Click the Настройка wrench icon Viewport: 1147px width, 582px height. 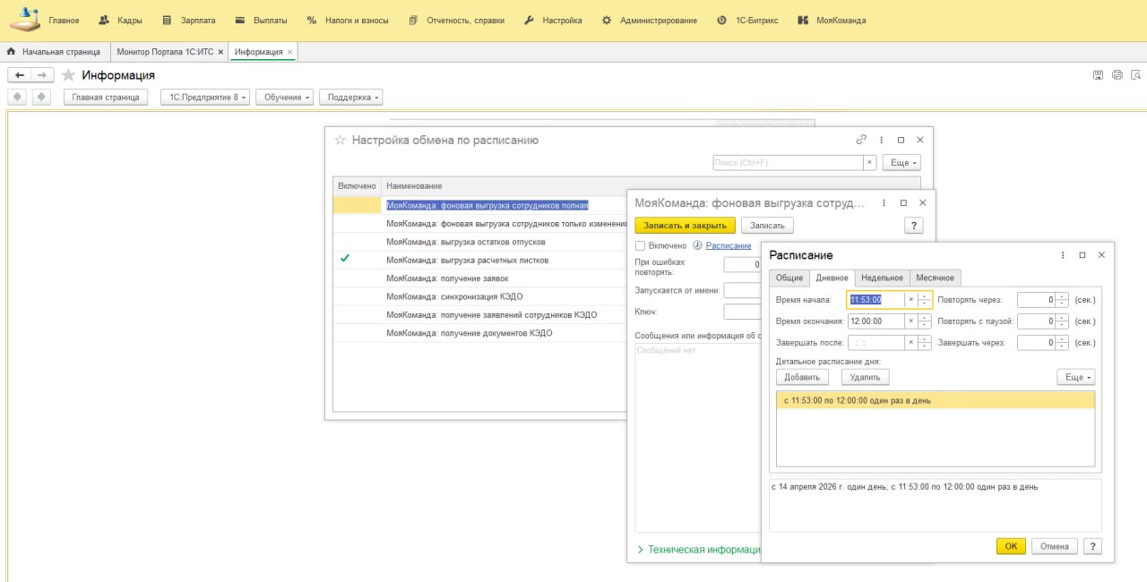pyautogui.click(x=529, y=20)
